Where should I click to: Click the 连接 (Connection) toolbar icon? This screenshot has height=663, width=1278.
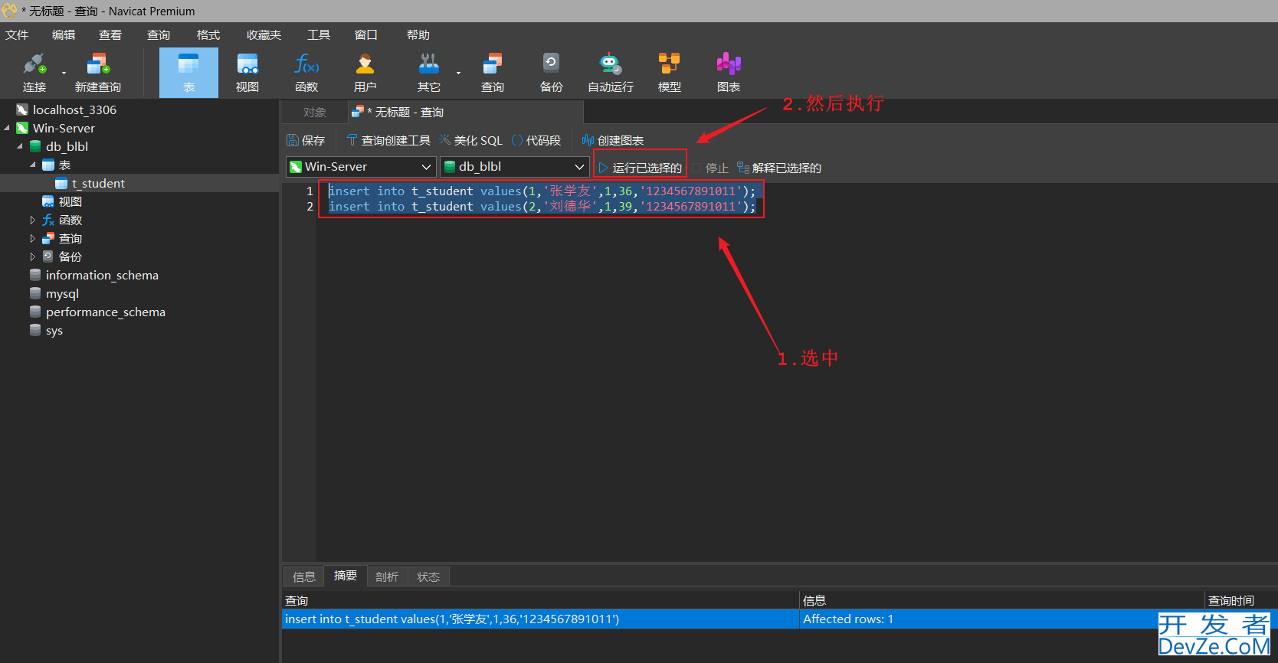(34, 73)
